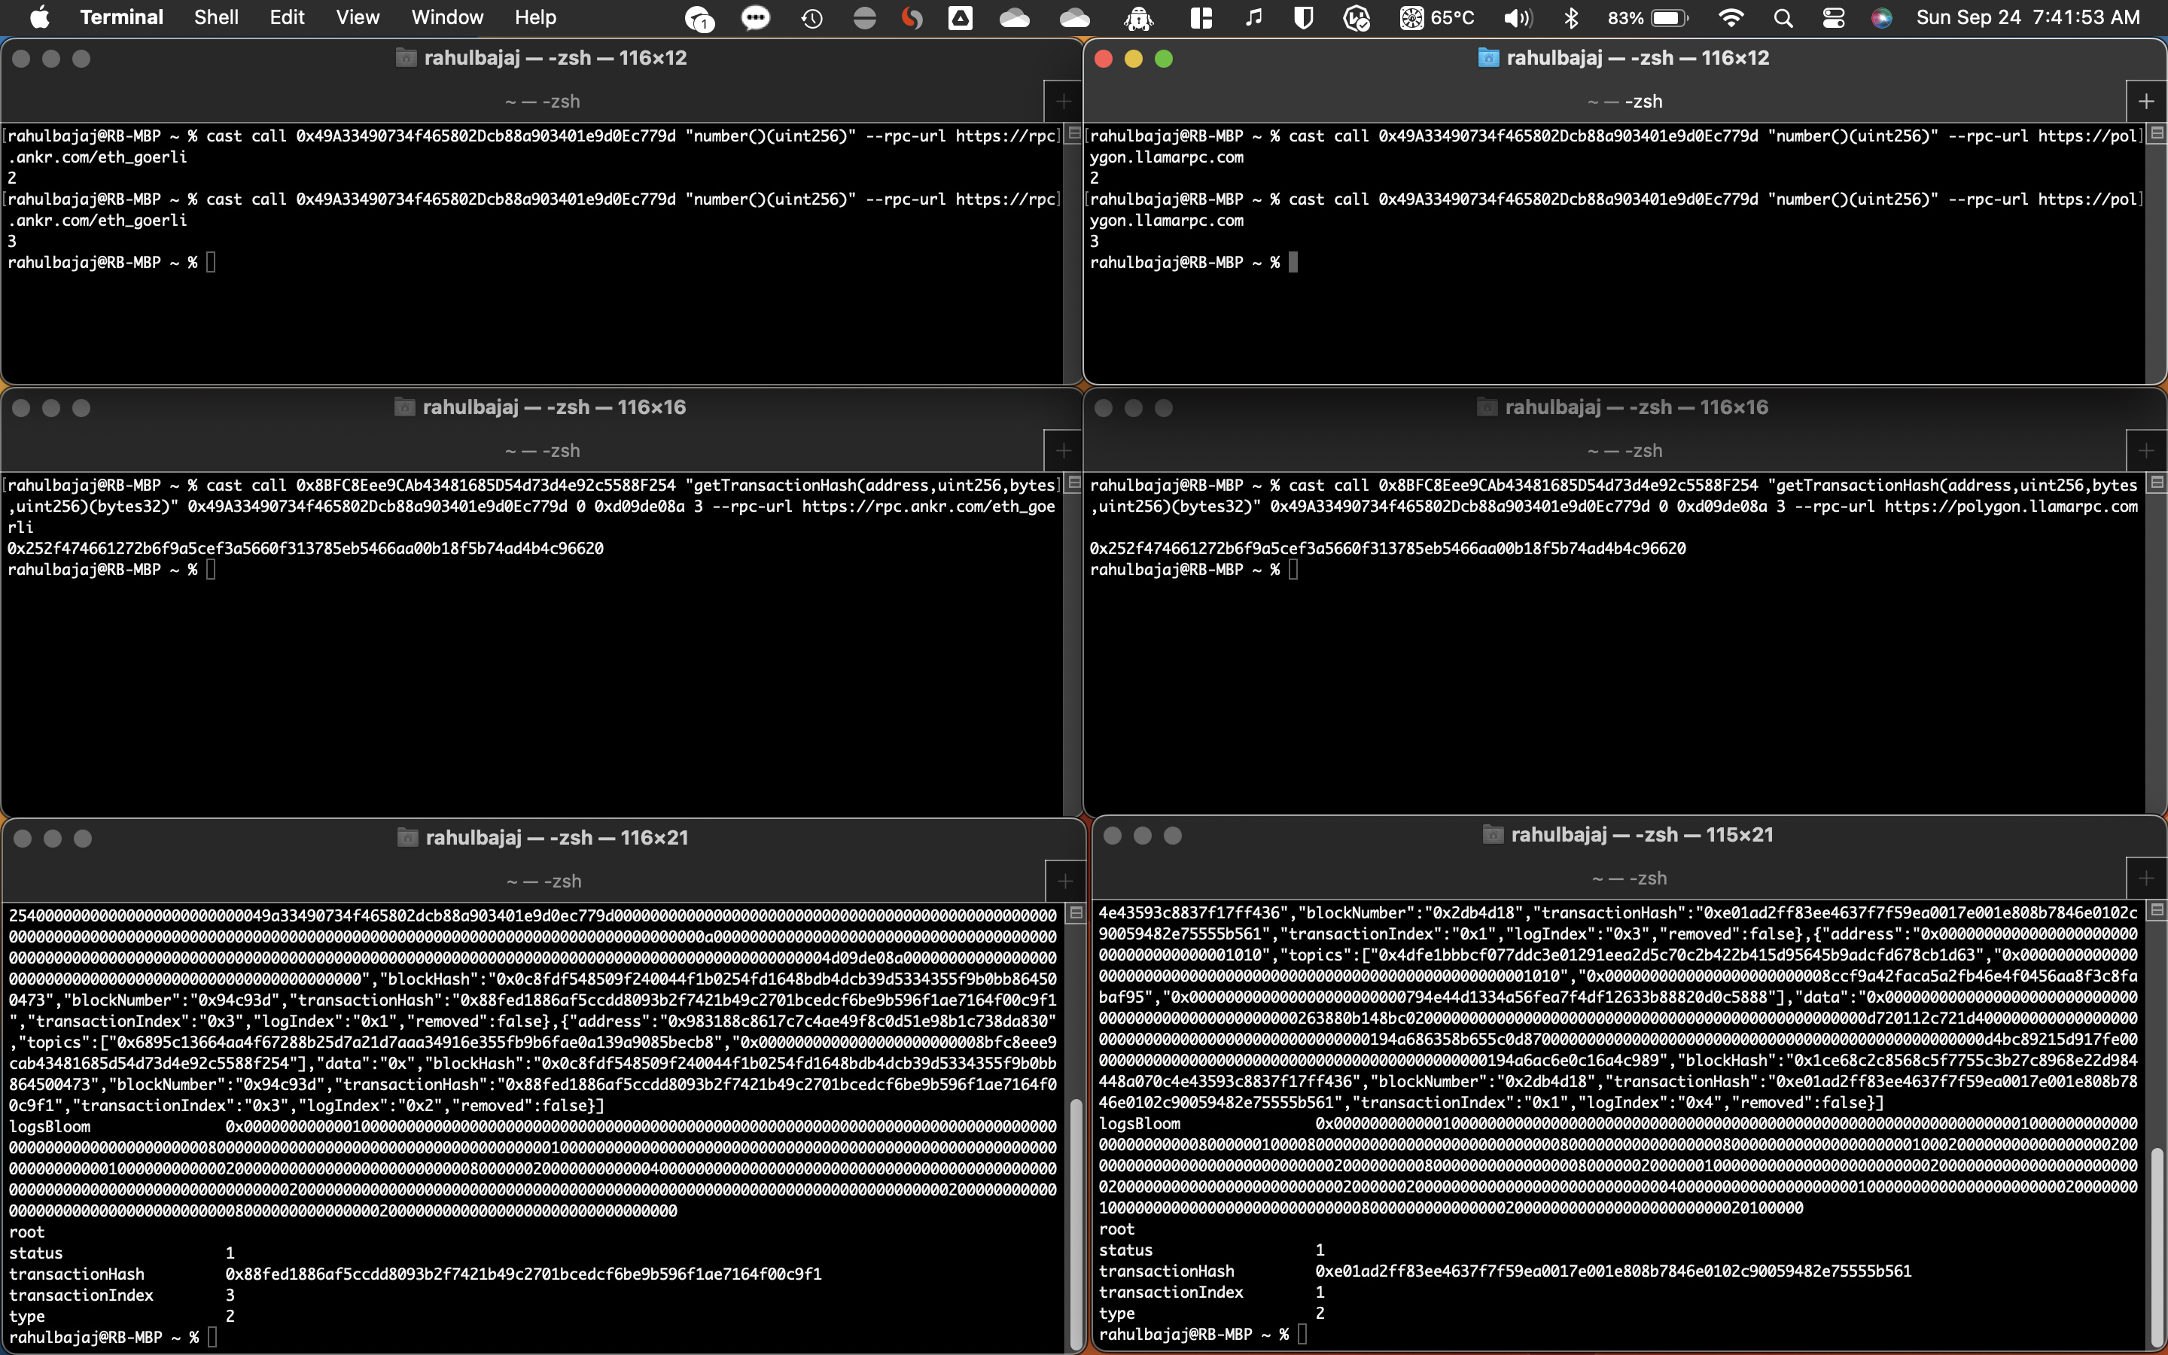Open Control Center from menu bar
The height and width of the screenshot is (1355, 2168).
[1833, 18]
